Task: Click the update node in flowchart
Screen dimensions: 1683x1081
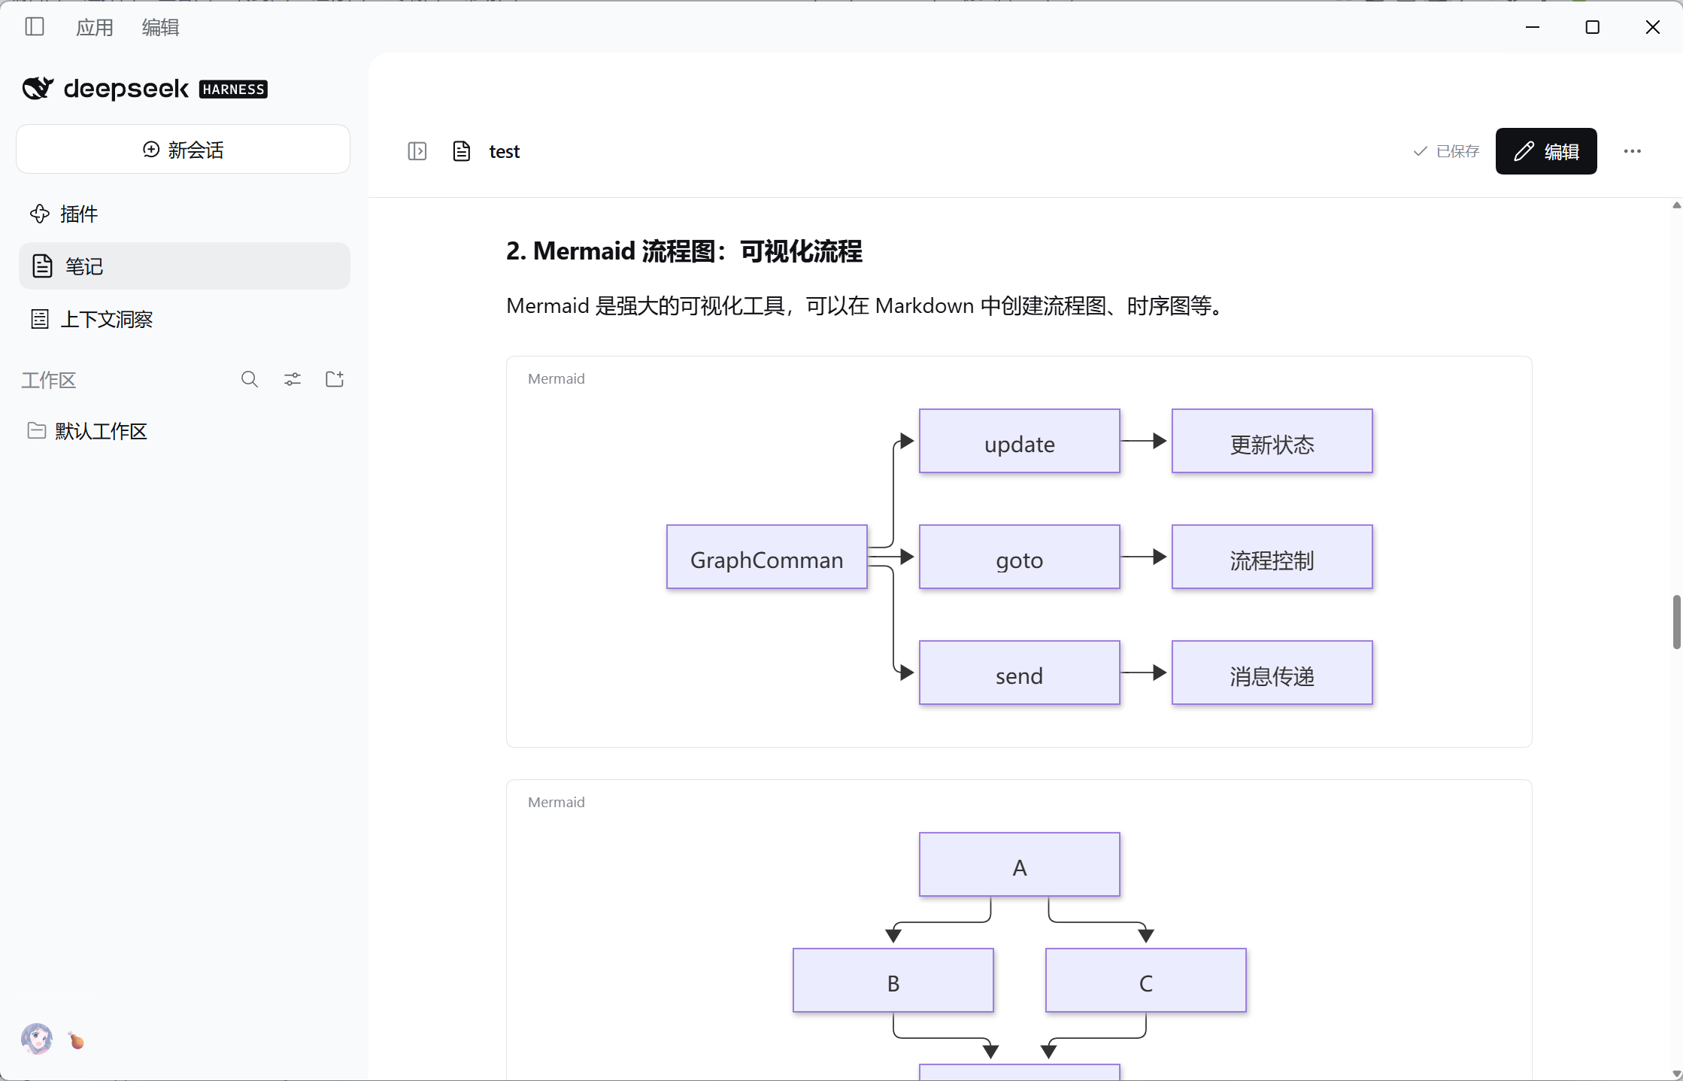Action: tap(1020, 442)
